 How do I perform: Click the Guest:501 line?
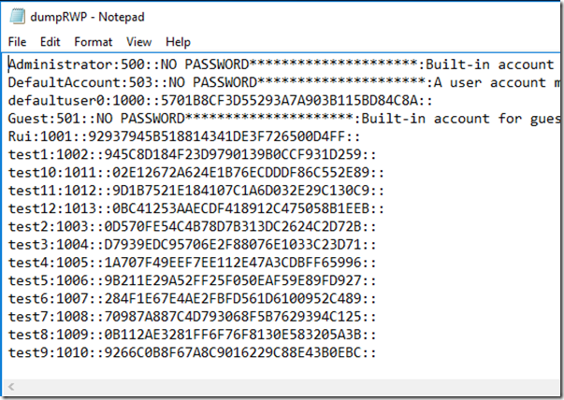[284, 119]
